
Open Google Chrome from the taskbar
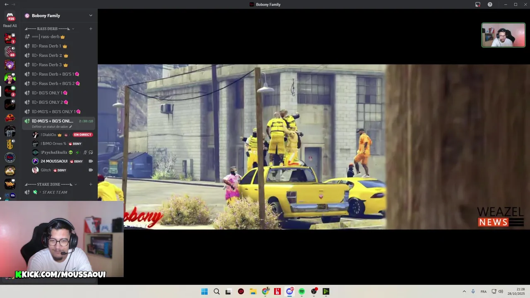coord(265,291)
